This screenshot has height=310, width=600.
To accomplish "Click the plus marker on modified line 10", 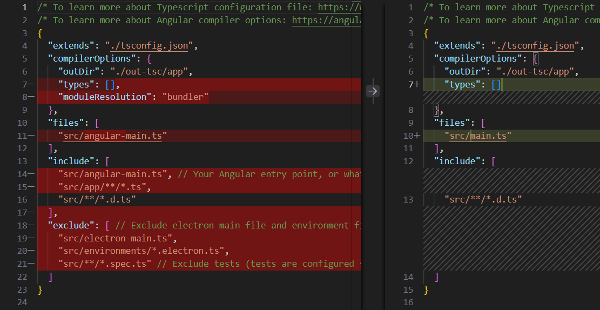I will (x=417, y=136).
